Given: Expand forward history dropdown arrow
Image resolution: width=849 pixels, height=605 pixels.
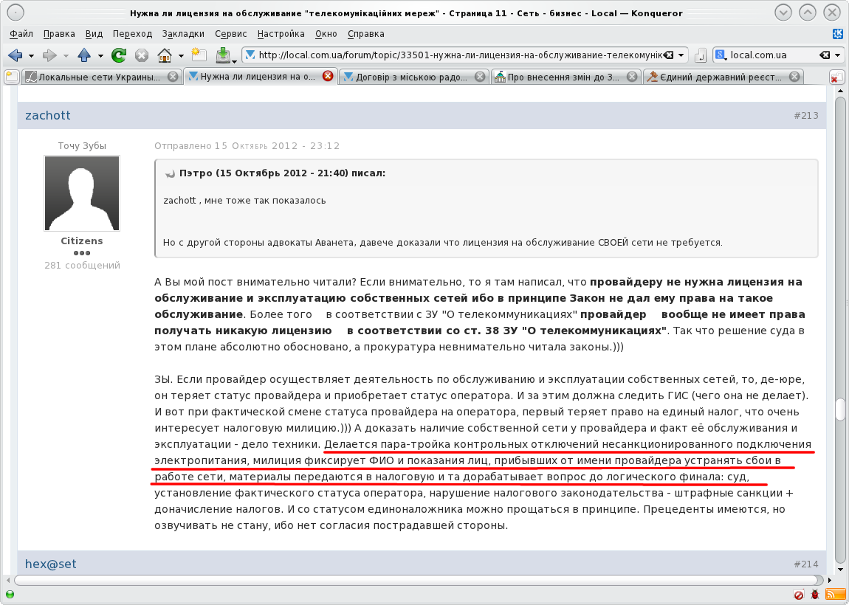Looking at the screenshot, I should coord(66,56).
